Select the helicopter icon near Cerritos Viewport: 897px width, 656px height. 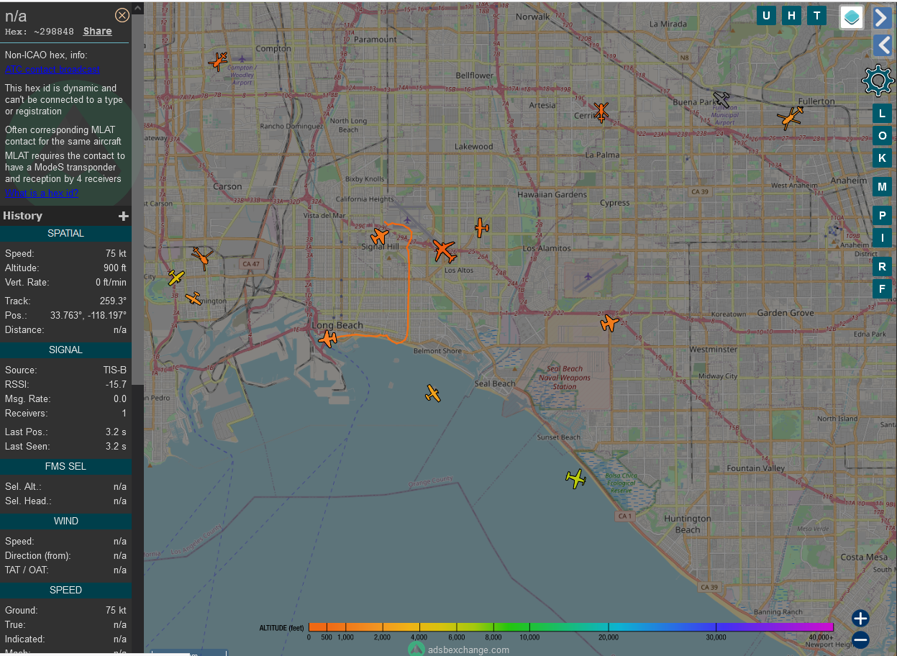click(601, 111)
